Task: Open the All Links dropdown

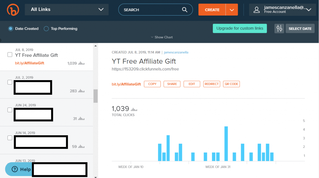Action: [67, 10]
